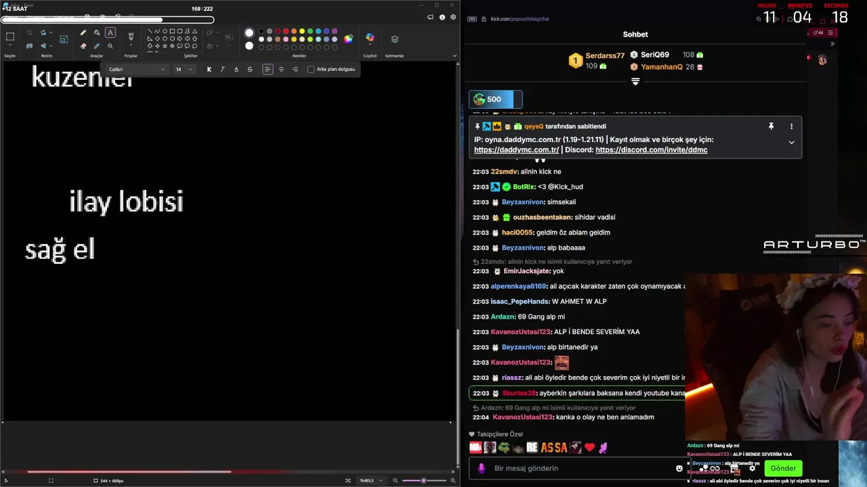Collapse the chat leaderboard
Image resolution: width=867 pixels, height=487 pixels.
pos(635,81)
